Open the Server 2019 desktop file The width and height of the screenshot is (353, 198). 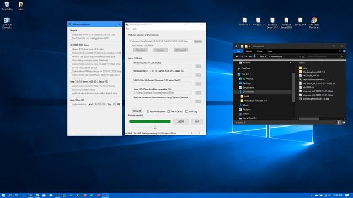point(300,21)
